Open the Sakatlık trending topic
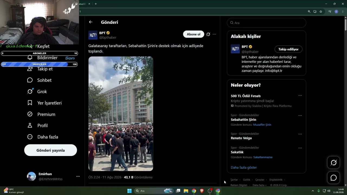Image resolution: width=347 pixels, height=195 pixels. [x=237, y=152]
